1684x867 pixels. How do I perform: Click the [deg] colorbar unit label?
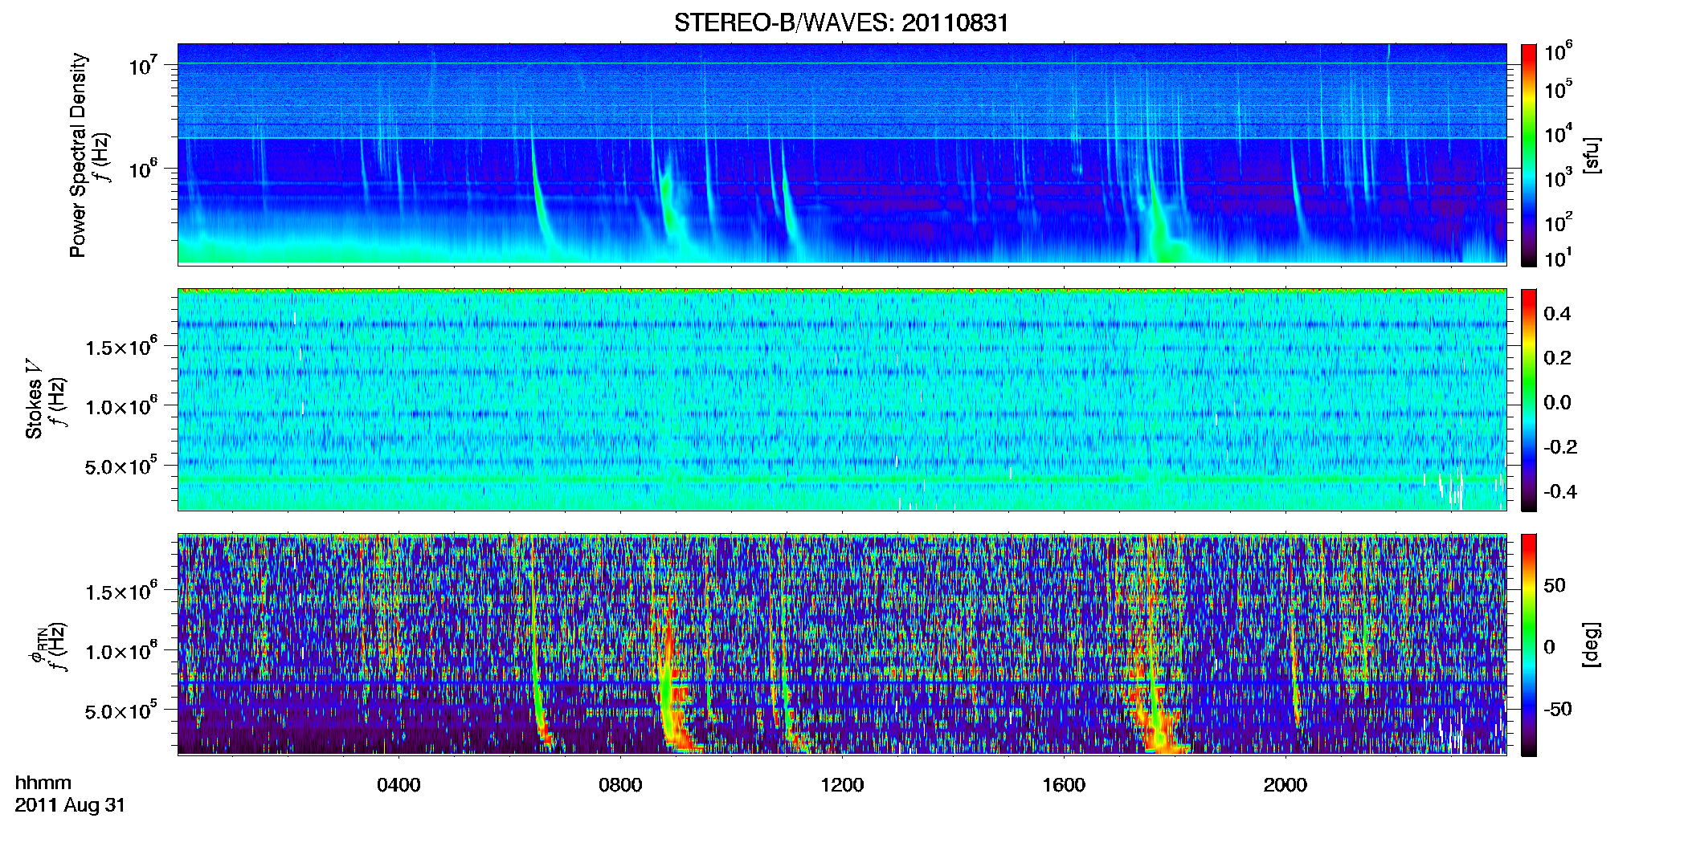coord(1591,645)
